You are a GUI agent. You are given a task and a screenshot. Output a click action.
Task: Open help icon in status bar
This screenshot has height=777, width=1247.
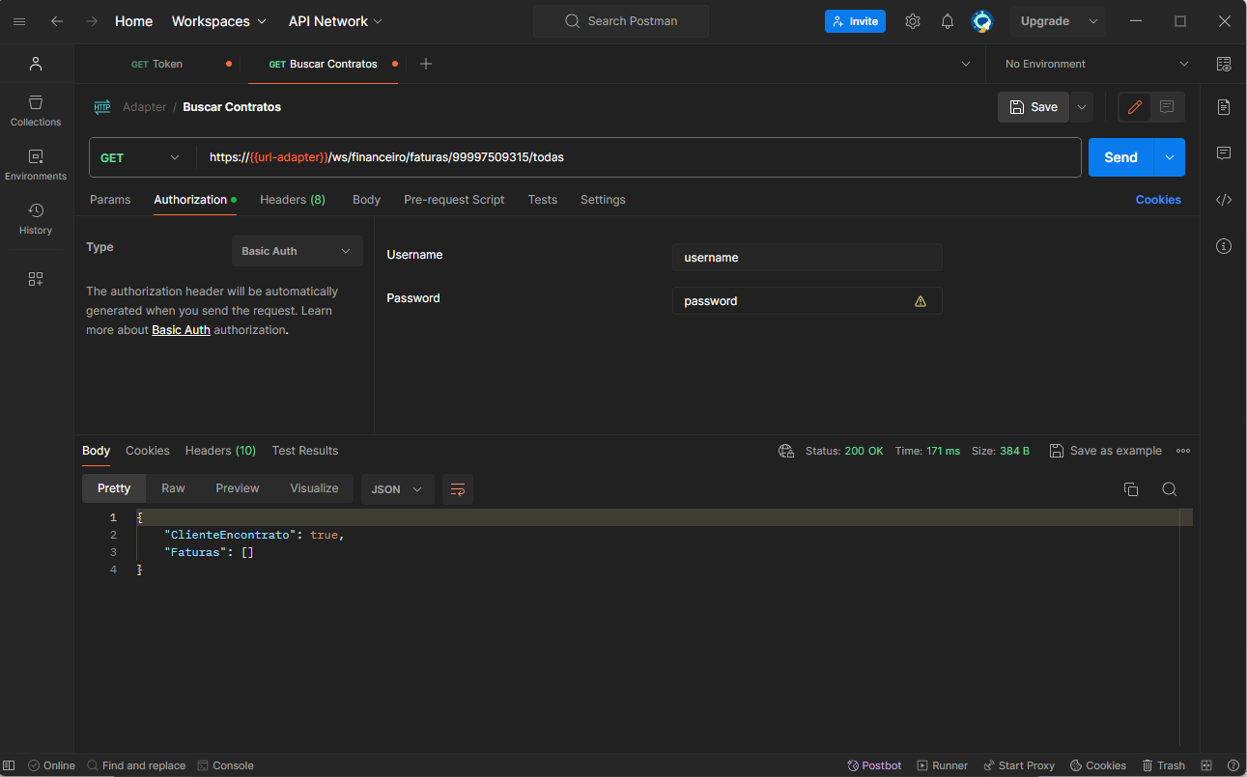click(x=1233, y=765)
